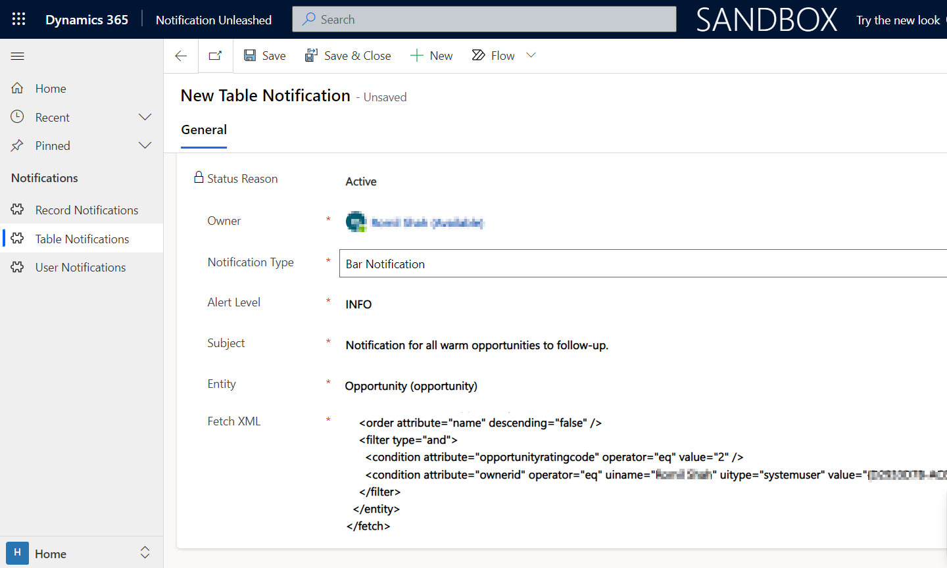
Task: Click the Save & Close icon
Action: coord(311,56)
